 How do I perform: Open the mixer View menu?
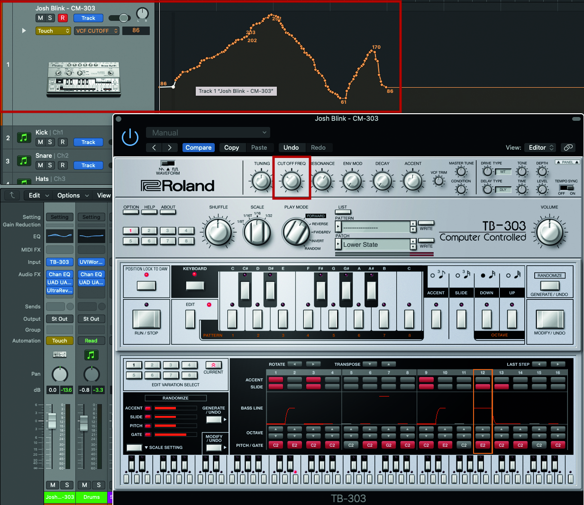104,195
